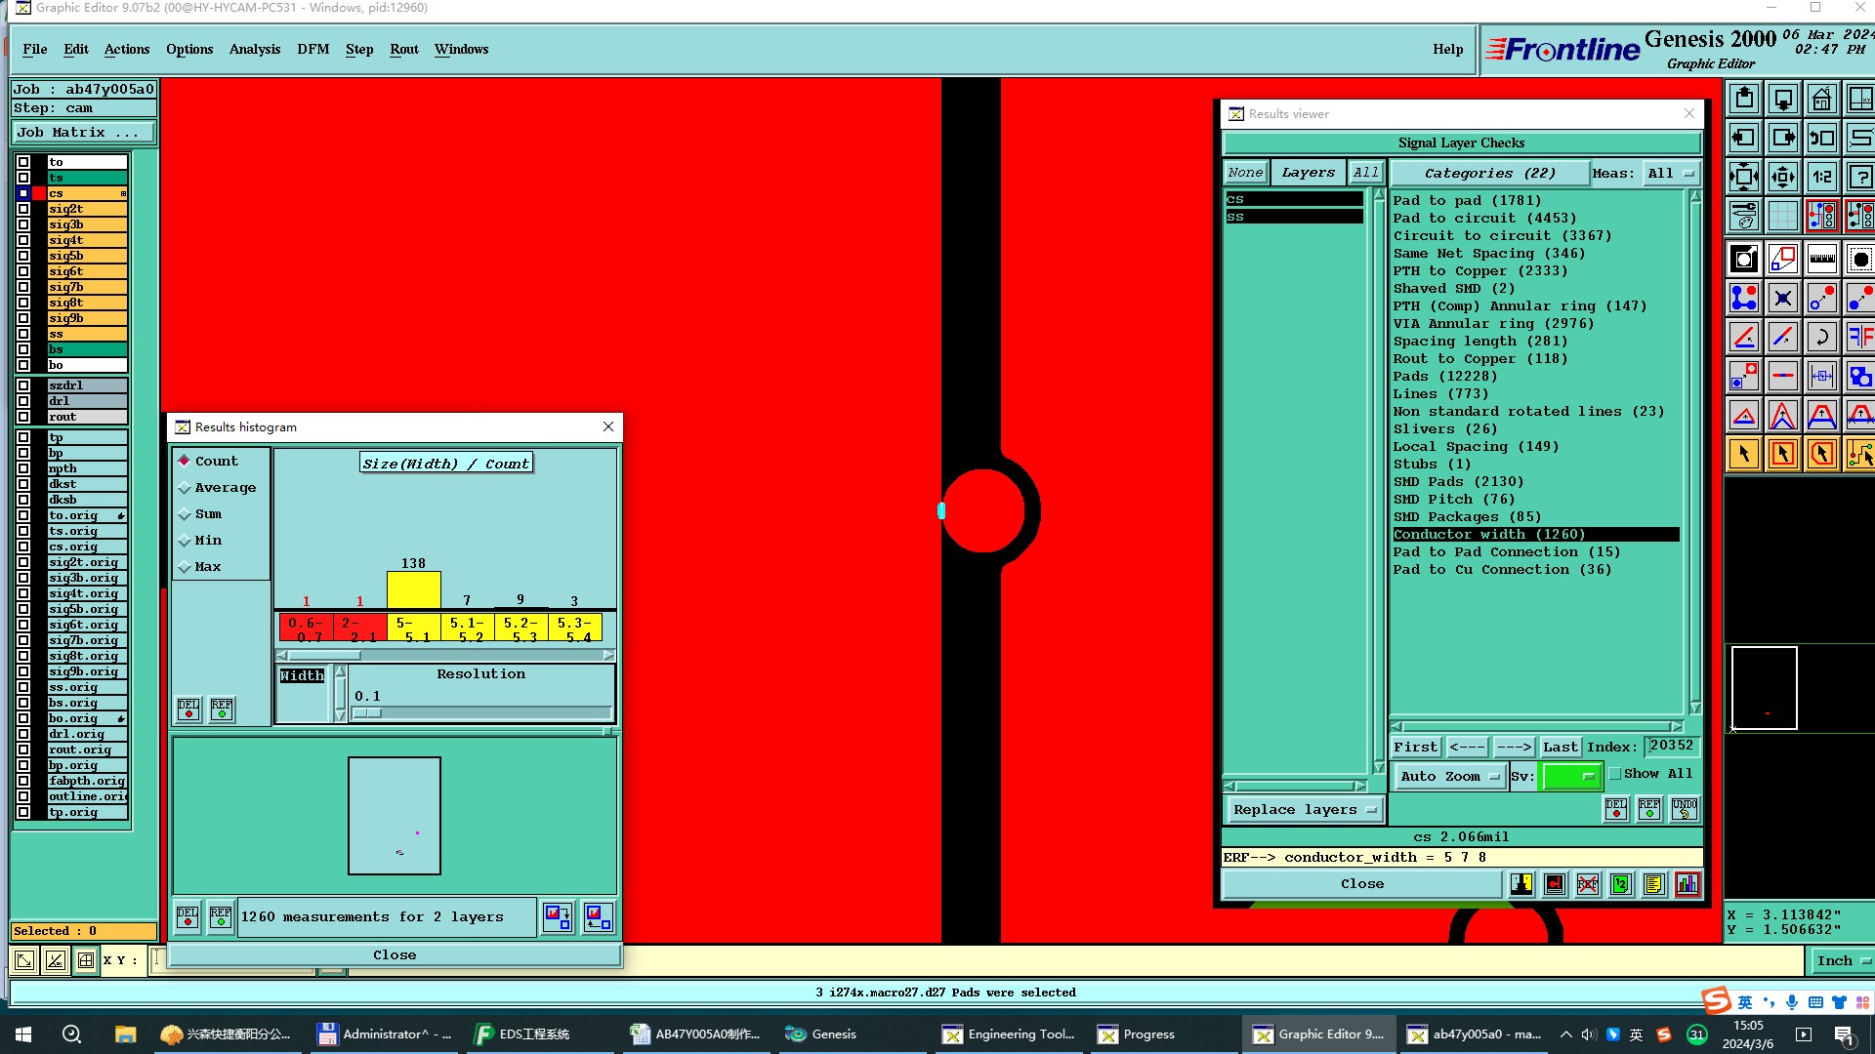1875x1054 pixels.
Task: Select the 'Pad to circuit (4453)' category
Action: tap(1483, 219)
